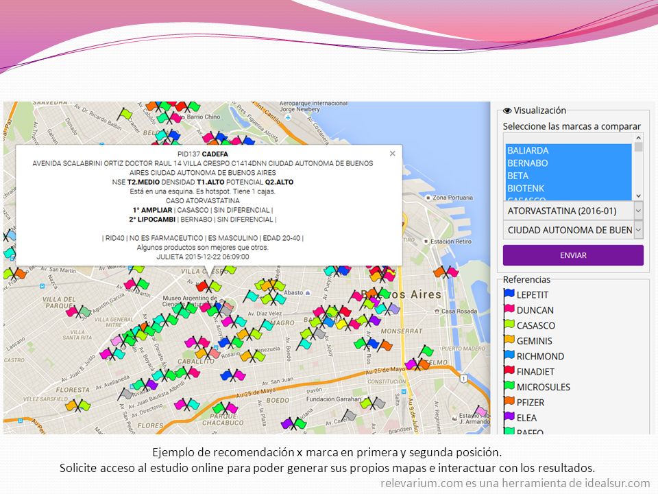Click the GEMINIS legend label
The width and height of the screenshot is (658, 494).
tap(534, 341)
